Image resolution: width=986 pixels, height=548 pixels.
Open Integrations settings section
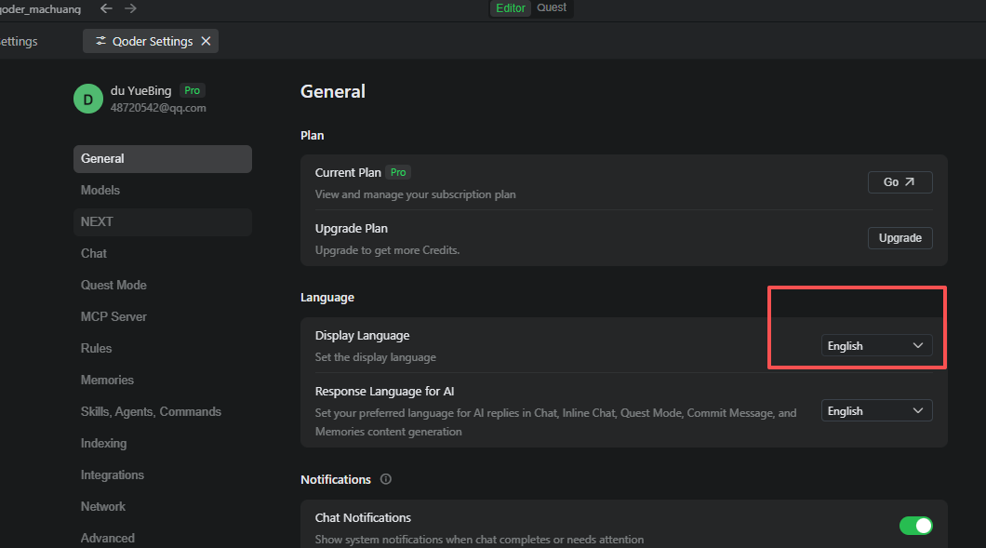[162, 475]
